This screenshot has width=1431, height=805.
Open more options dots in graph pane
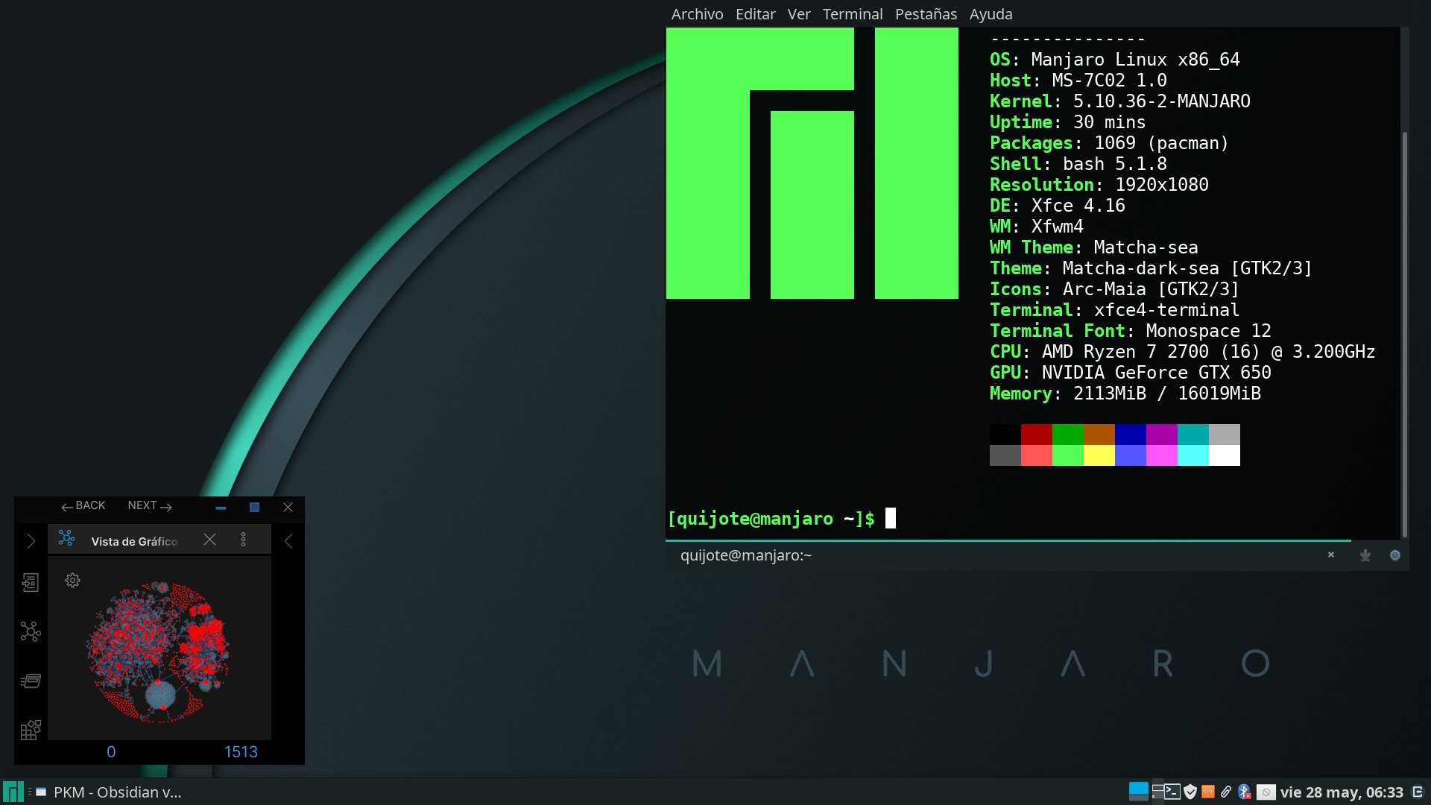(243, 540)
